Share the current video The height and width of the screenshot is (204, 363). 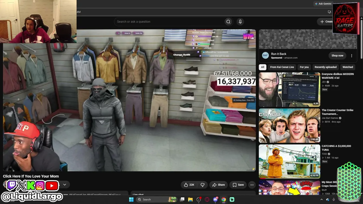click(219, 185)
